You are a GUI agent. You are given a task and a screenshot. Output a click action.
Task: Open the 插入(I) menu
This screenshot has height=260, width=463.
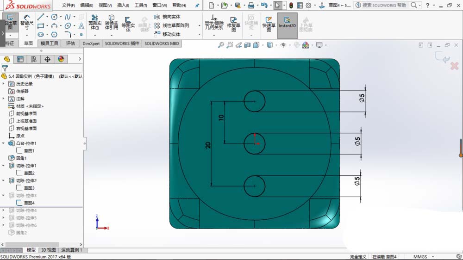(123, 5)
